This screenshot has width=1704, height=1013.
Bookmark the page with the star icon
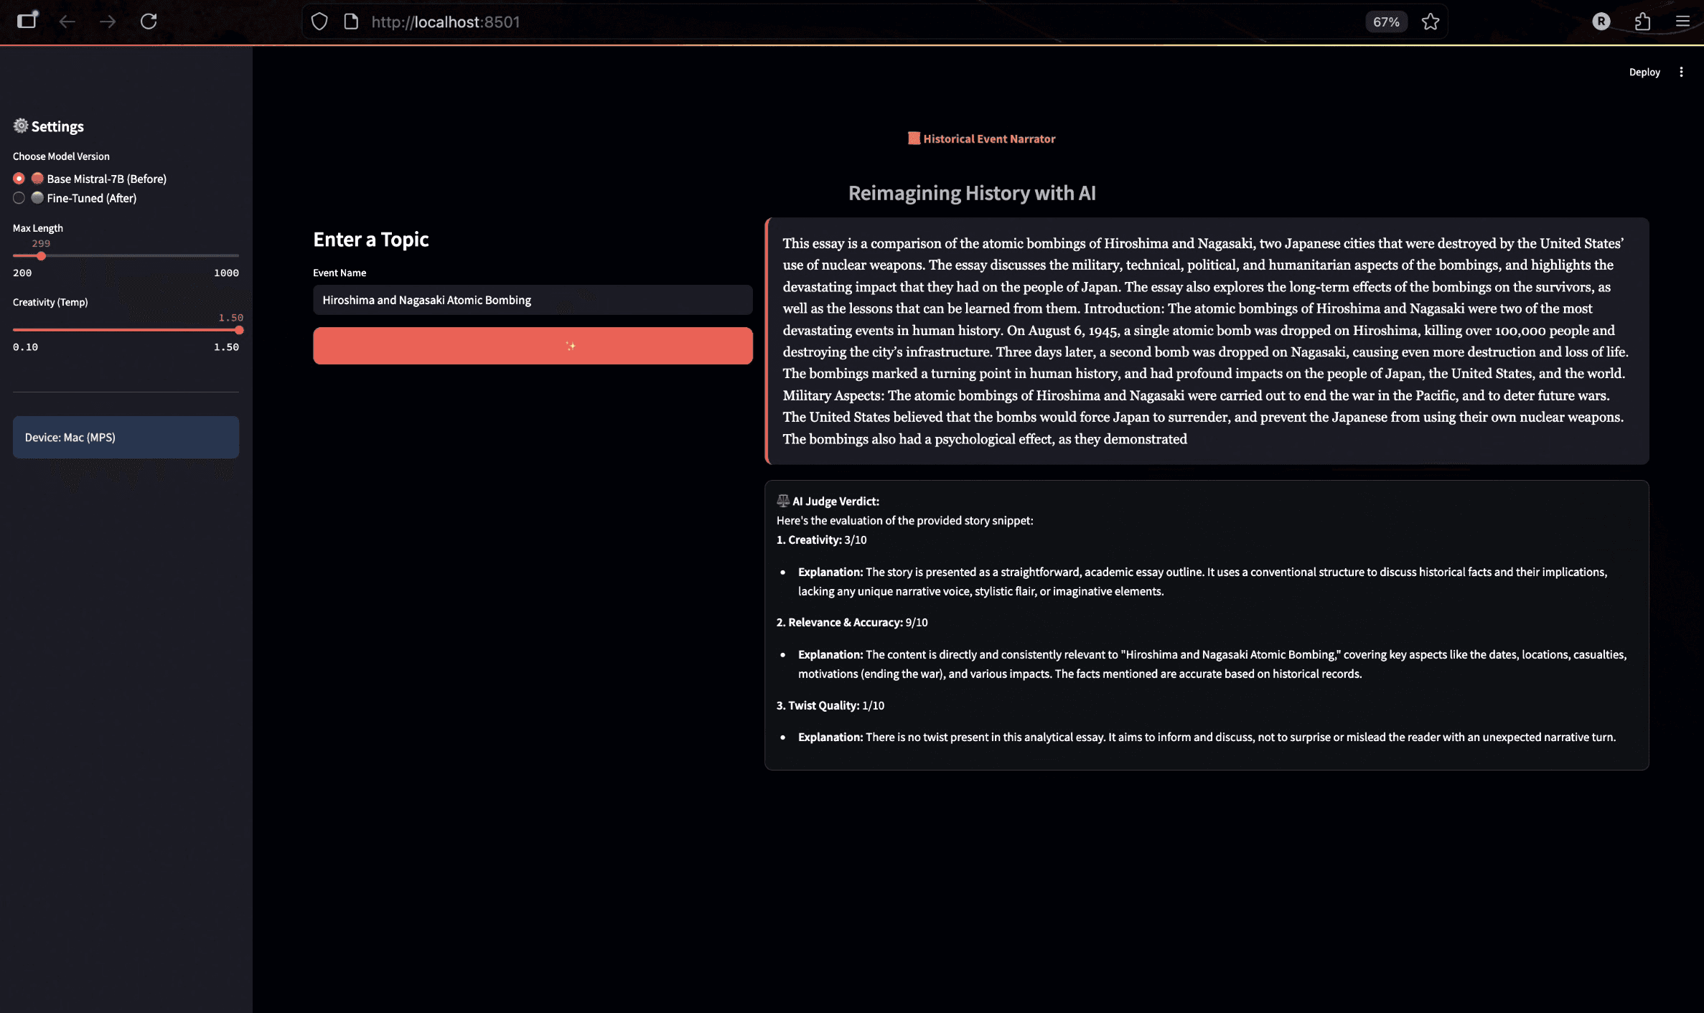pos(1431,22)
